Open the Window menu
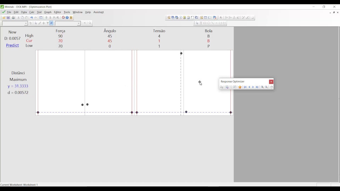 pyautogui.click(x=78, y=12)
